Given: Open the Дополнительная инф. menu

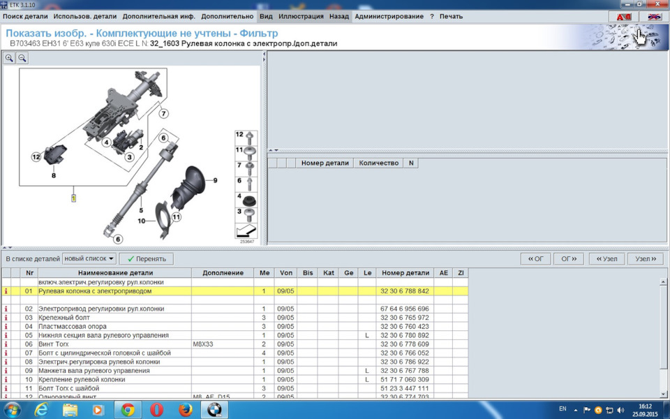Looking at the screenshot, I should (159, 16).
